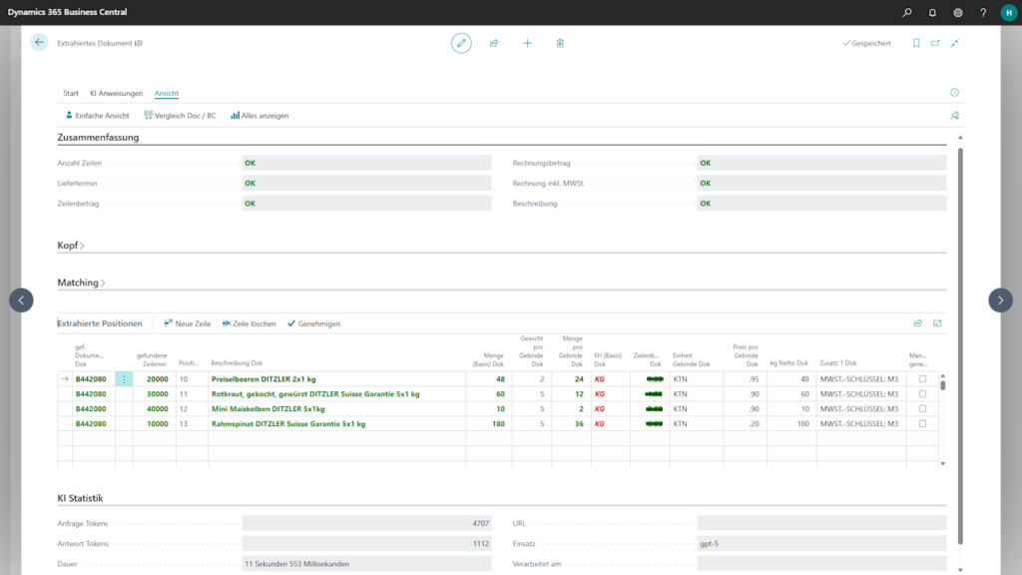Image resolution: width=1022 pixels, height=575 pixels.
Task: Click Neue Zeile button
Action: tap(188, 323)
